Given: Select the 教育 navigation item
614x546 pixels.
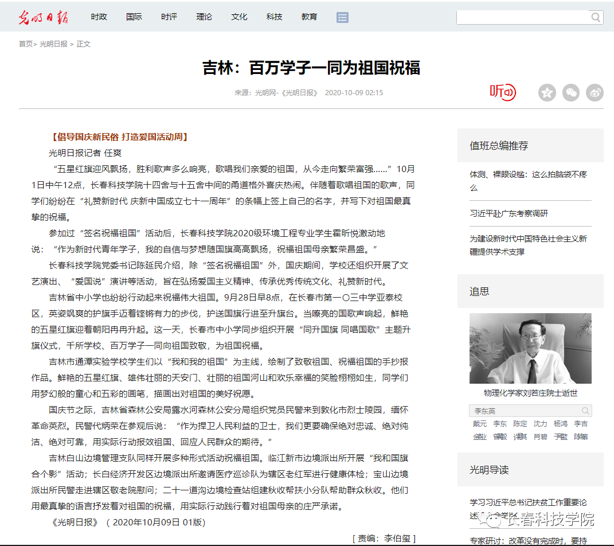Looking at the screenshot, I should pos(309,17).
